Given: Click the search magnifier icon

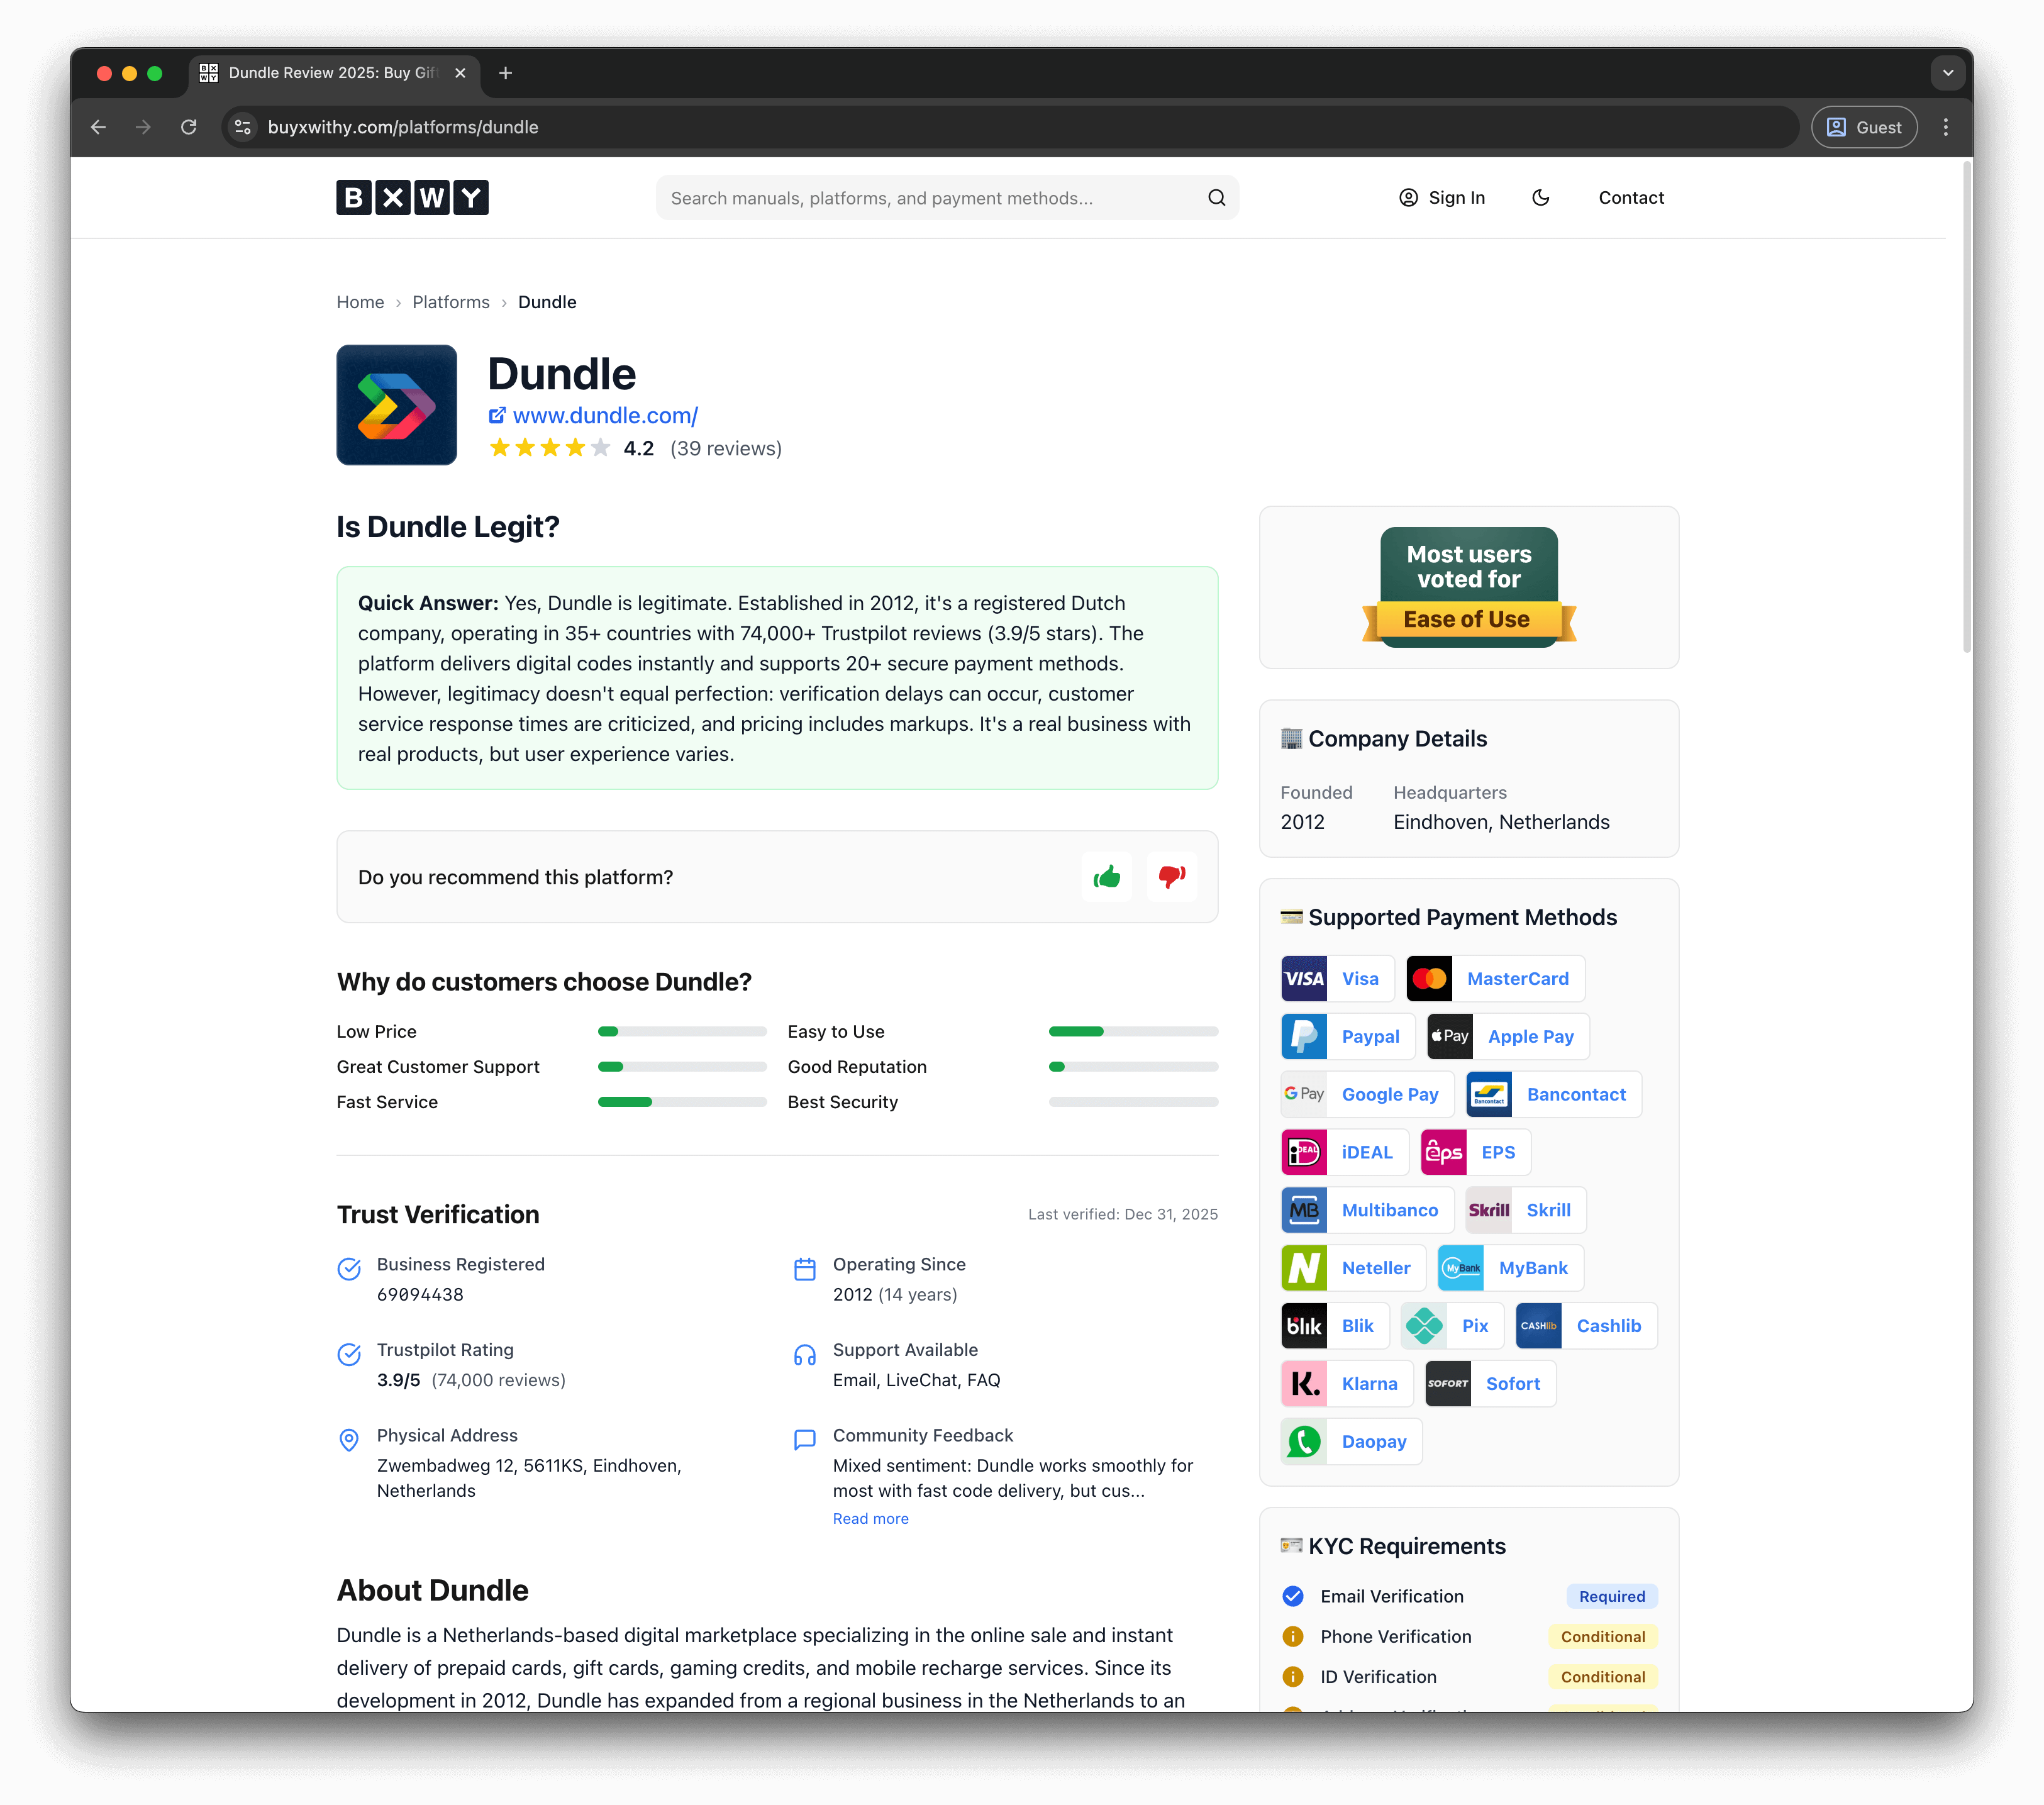Looking at the screenshot, I should [x=1216, y=197].
